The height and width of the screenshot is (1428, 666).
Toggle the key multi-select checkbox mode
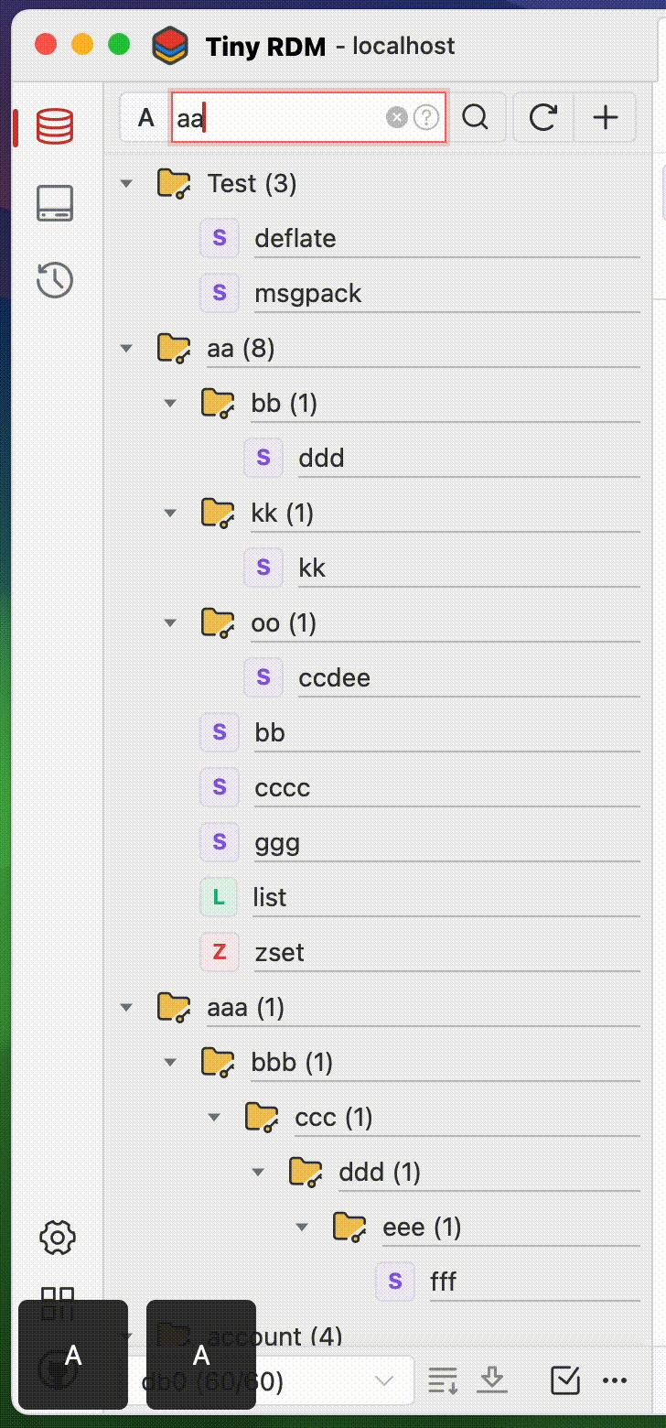tap(565, 1379)
